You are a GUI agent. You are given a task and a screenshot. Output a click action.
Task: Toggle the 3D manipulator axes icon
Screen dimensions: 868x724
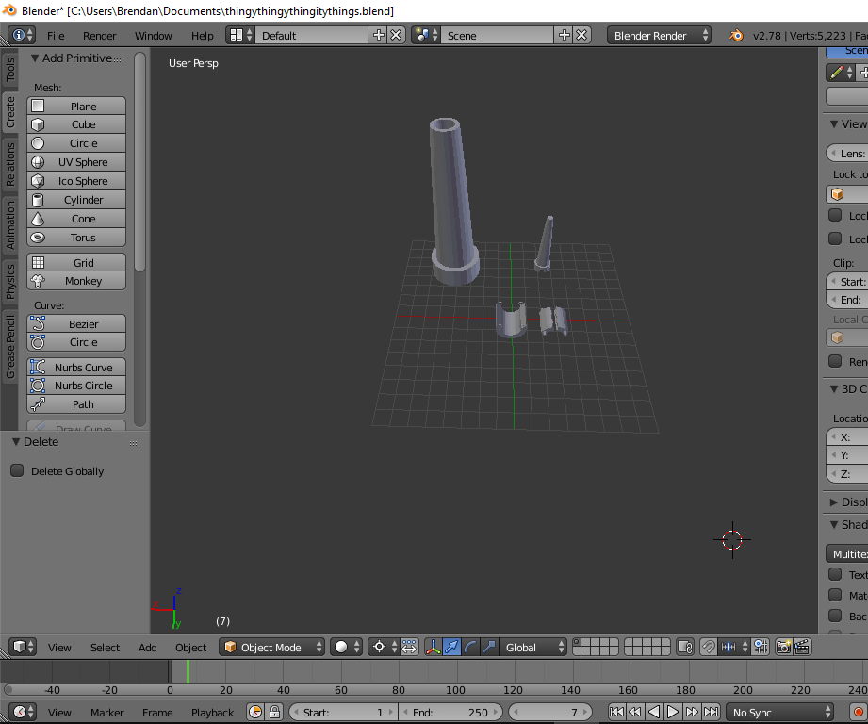coord(434,648)
